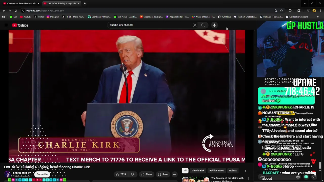
Task: Open the YouTube bookmark
Action: [x=26, y=17]
